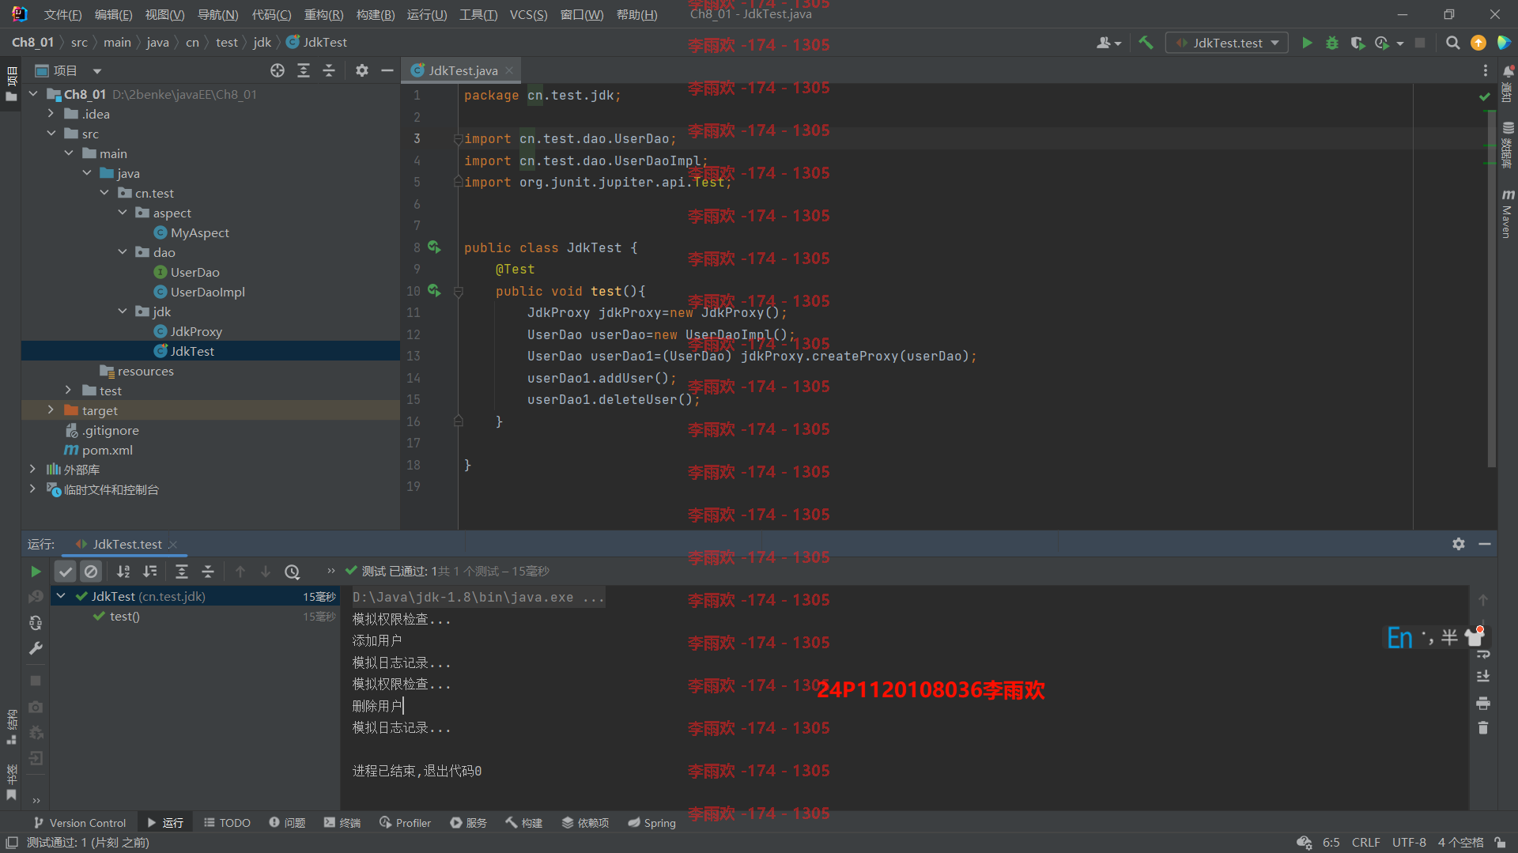The image size is (1518, 853).
Task: Expand 外部库 external libraries node
Action: (32, 470)
